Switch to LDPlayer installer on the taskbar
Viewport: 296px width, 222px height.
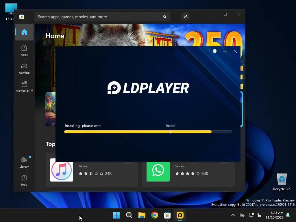(180, 215)
